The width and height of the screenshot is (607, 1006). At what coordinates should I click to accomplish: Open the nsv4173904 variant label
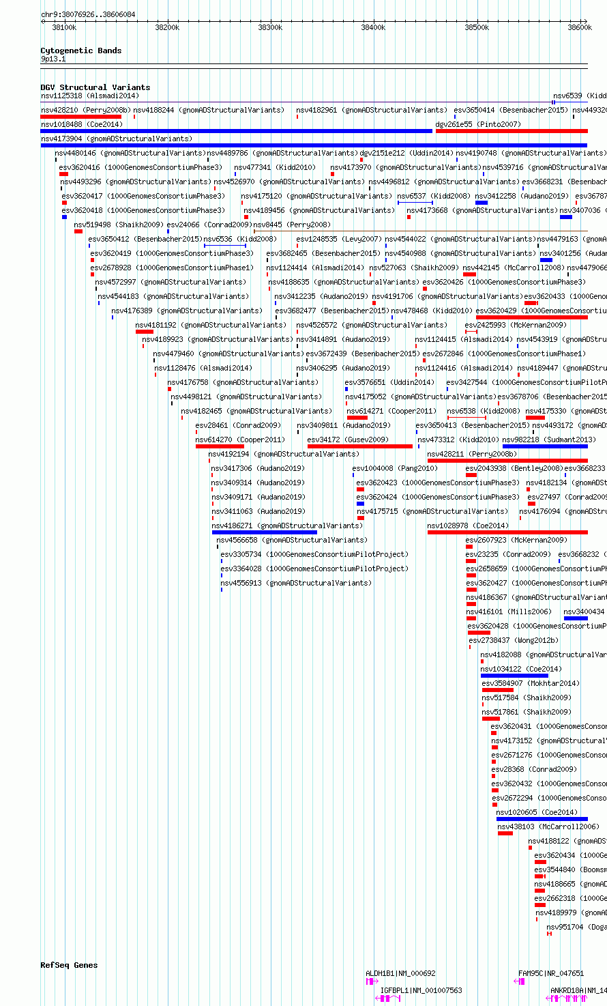pos(117,139)
